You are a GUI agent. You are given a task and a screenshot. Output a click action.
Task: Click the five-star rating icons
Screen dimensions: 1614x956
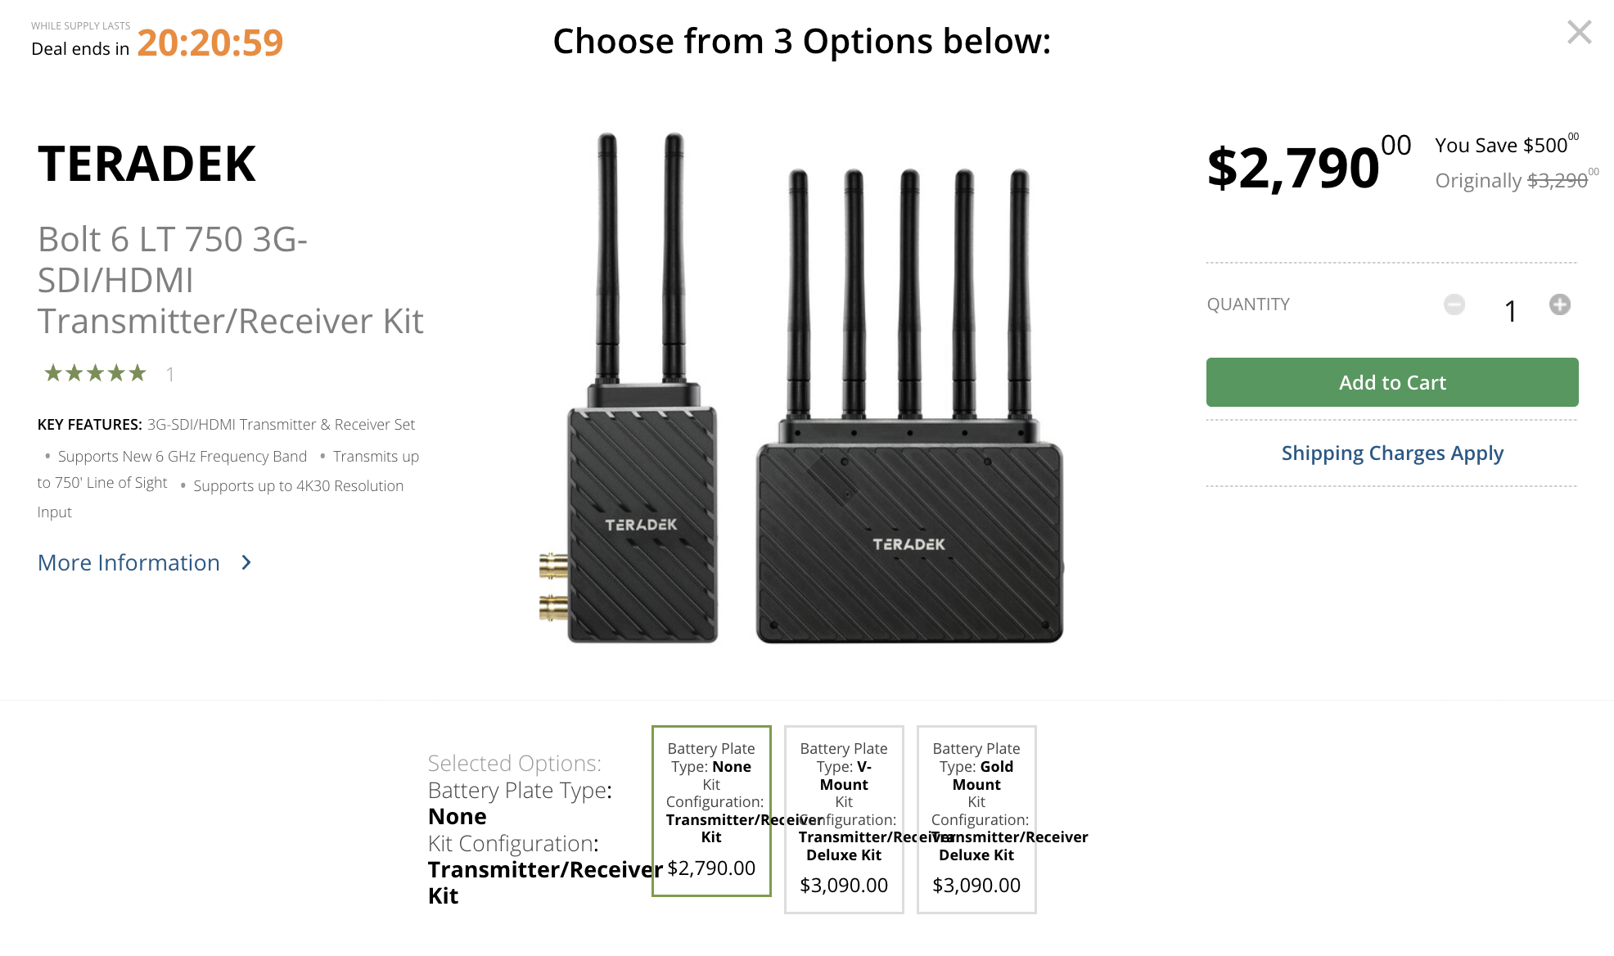click(x=95, y=374)
